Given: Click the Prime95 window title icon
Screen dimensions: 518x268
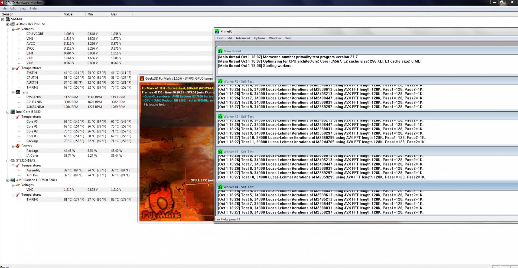Looking at the screenshot, I should (x=217, y=31).
